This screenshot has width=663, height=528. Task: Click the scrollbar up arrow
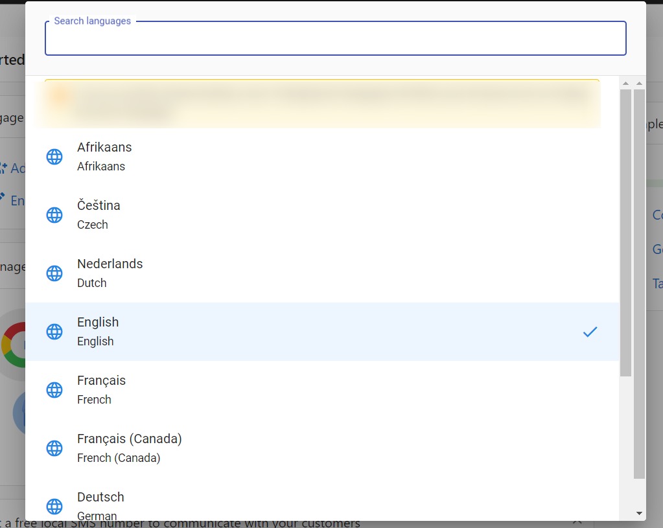pyautogui.click(x=626, y=82)
